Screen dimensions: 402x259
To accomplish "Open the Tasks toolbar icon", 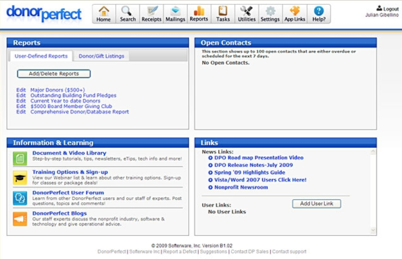I will tap(223, 14).
